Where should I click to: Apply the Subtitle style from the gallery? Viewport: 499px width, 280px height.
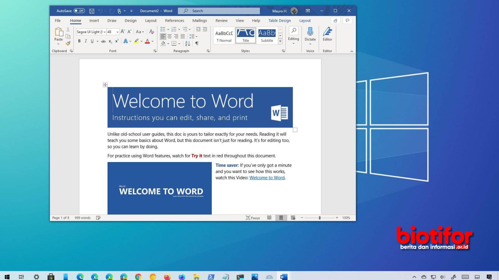click(267, 36)
